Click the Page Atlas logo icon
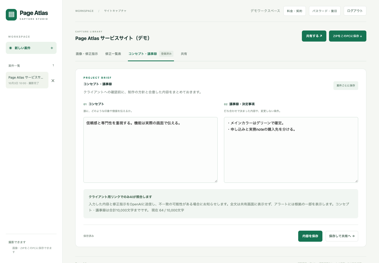This screenshot has width=379, height=263. [x=11, y=15]
